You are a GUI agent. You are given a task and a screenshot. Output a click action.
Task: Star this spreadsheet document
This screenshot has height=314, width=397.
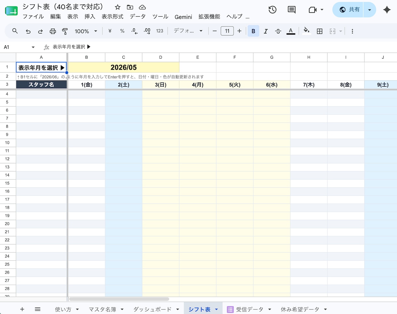pos(117,7)
